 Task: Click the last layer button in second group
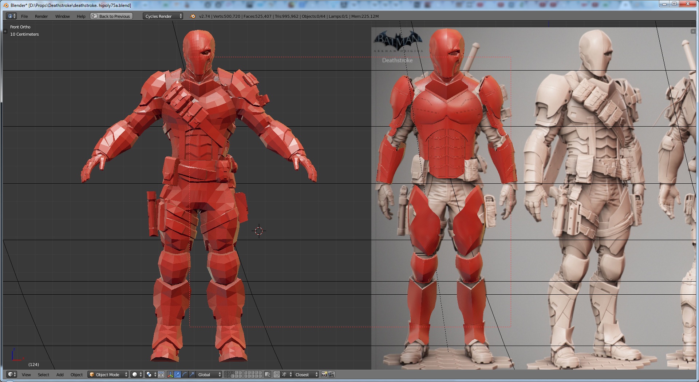pos(259,376)
